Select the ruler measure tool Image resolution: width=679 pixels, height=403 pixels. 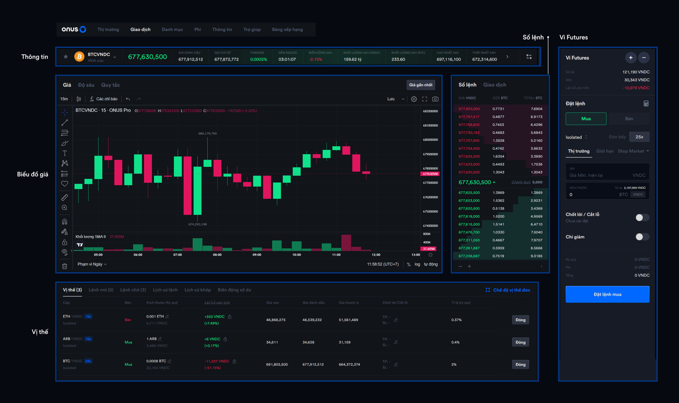(65, 197)
